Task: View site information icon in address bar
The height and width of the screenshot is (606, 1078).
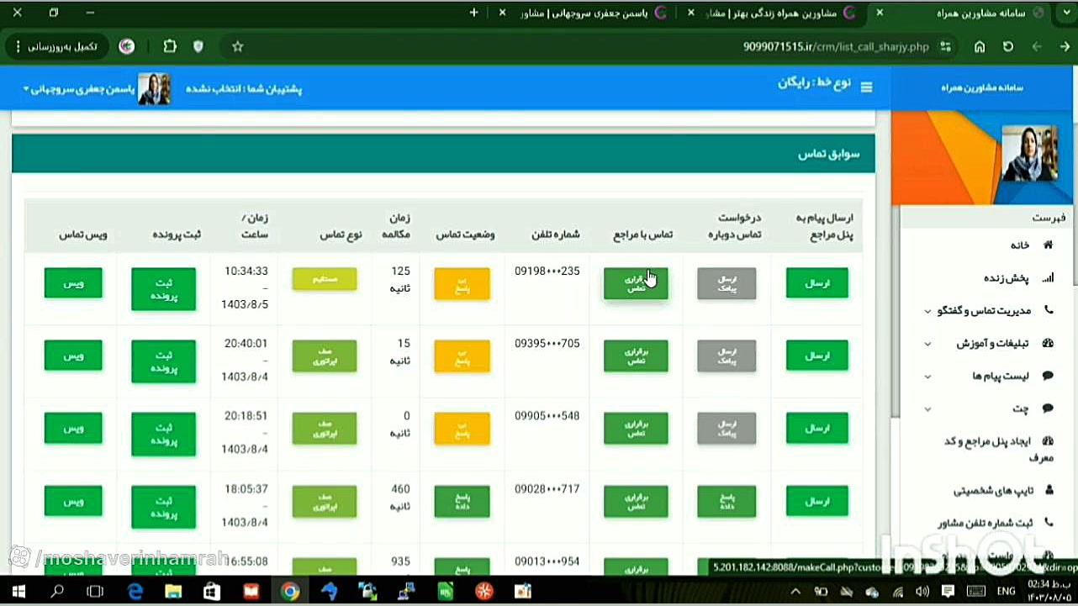Action: (x=946, y=47)
